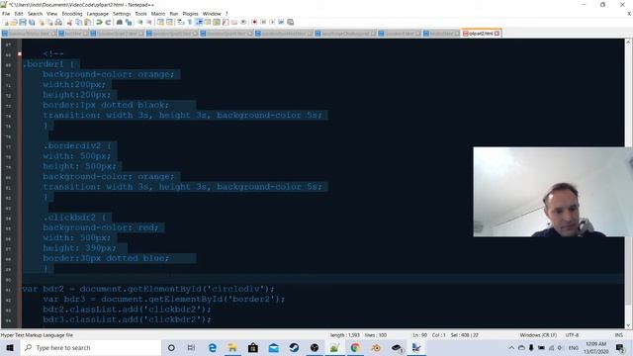Click the Save All toolbar icon
This screenshot has width=633, height=356.
coord(32,22)
